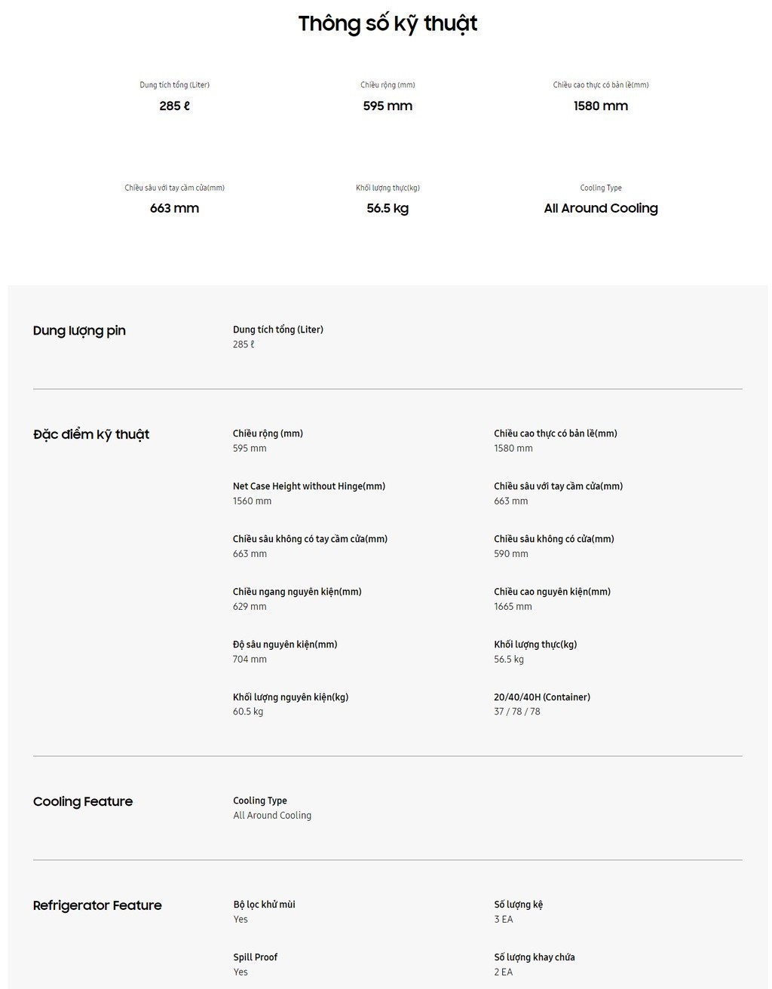Select the Spill Proof spec label
This screenshot has height=989, width=772.
[256, 958]
